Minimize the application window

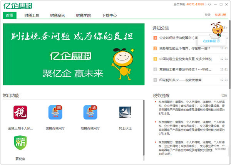click(215, 4)
